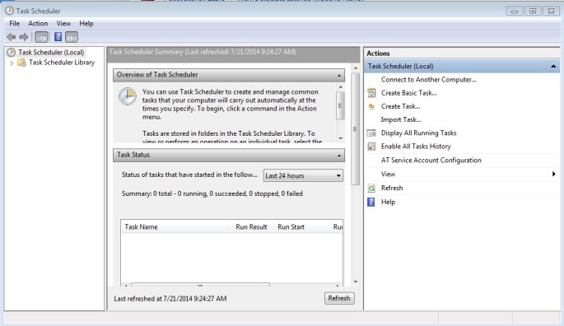Image resolution: width=564 pixels, height=326 pixels.
Task: Click AT Service Account Configuration
Action: tap(431, 161)
